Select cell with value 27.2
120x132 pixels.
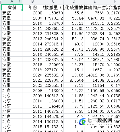74,54
